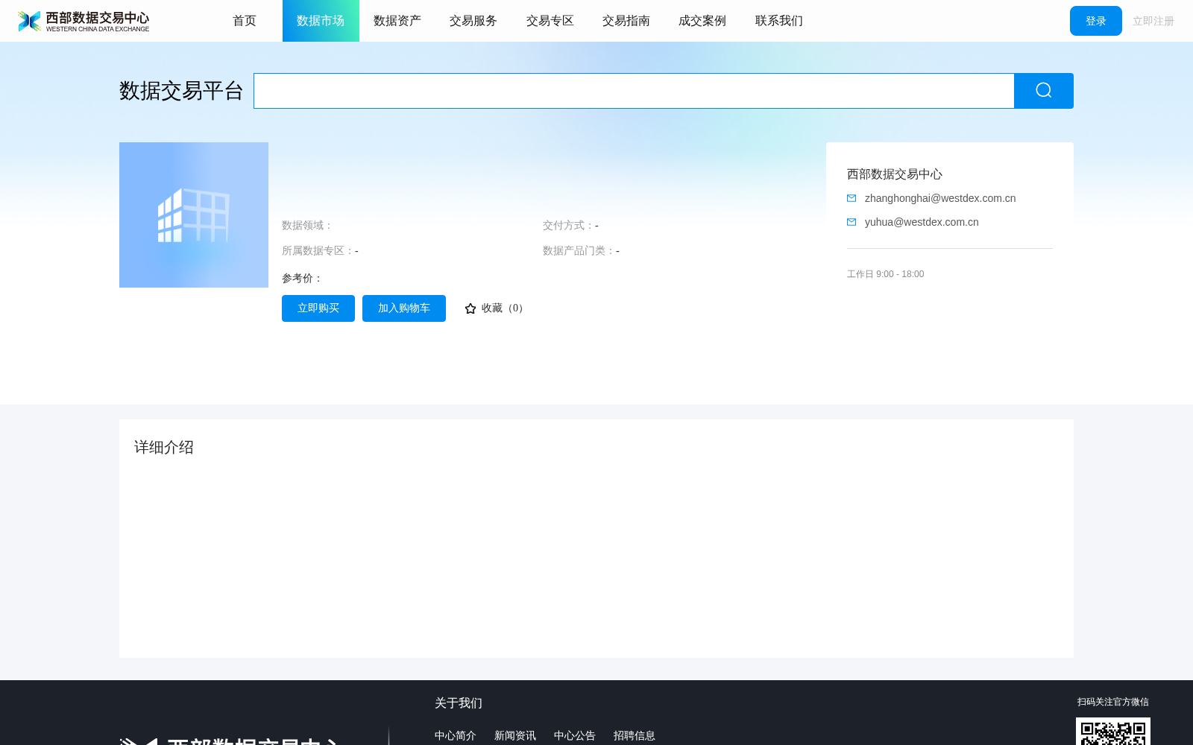
Task: Open 数据资产 in navigation
Action: [397, 21]
